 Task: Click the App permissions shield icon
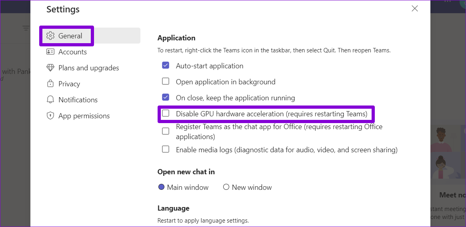coord(50,115)
